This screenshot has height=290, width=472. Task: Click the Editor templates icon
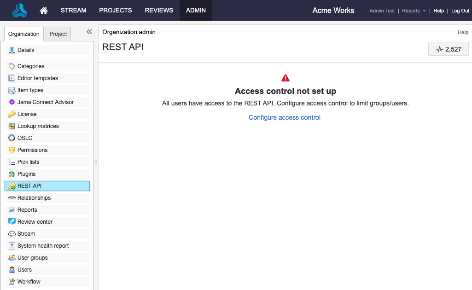coord(12,78)
